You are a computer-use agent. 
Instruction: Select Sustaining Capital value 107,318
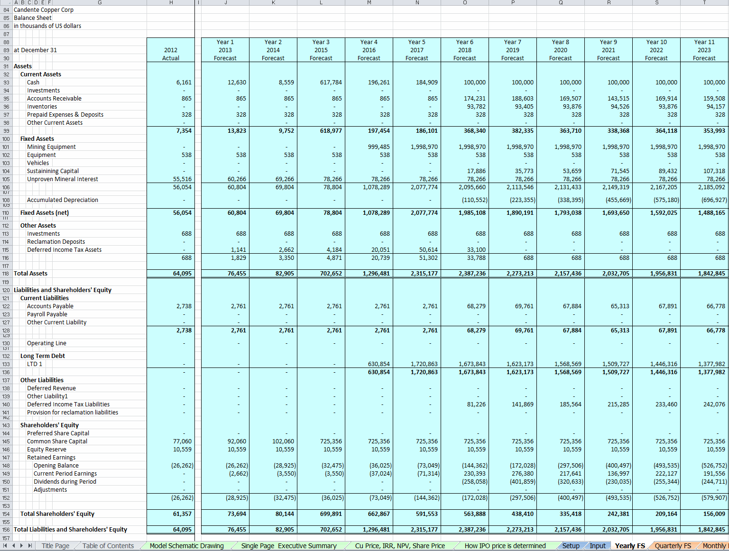704,171
